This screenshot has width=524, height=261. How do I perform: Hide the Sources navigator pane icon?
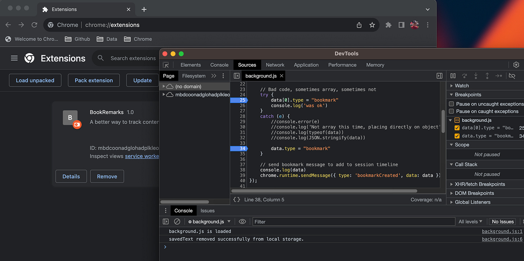pyautogui.click(x=236, y=76)
